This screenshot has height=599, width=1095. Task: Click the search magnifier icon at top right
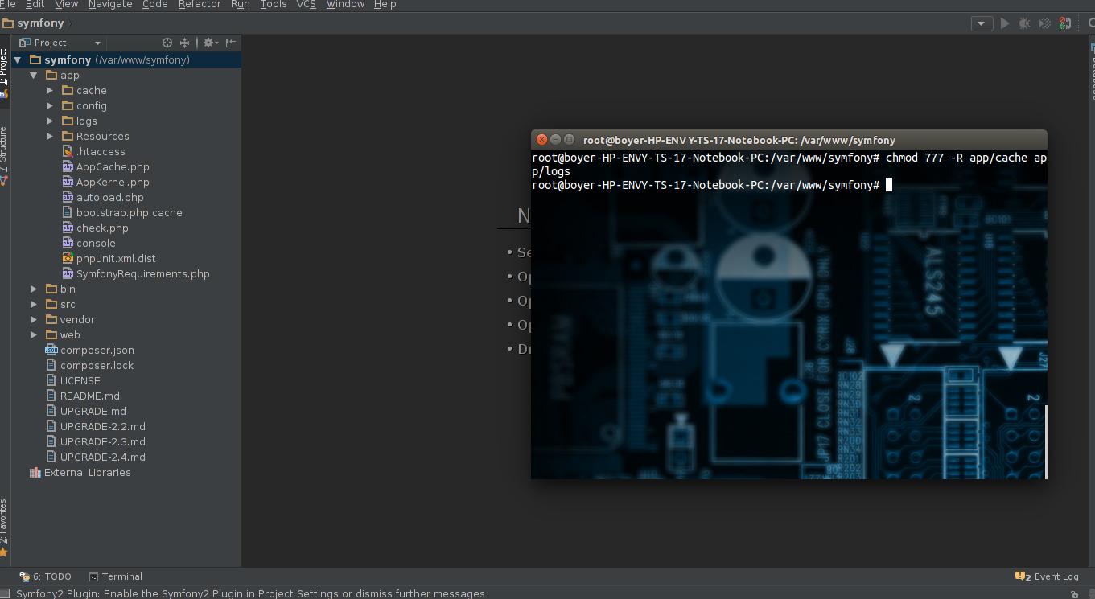pos(1091,23)
